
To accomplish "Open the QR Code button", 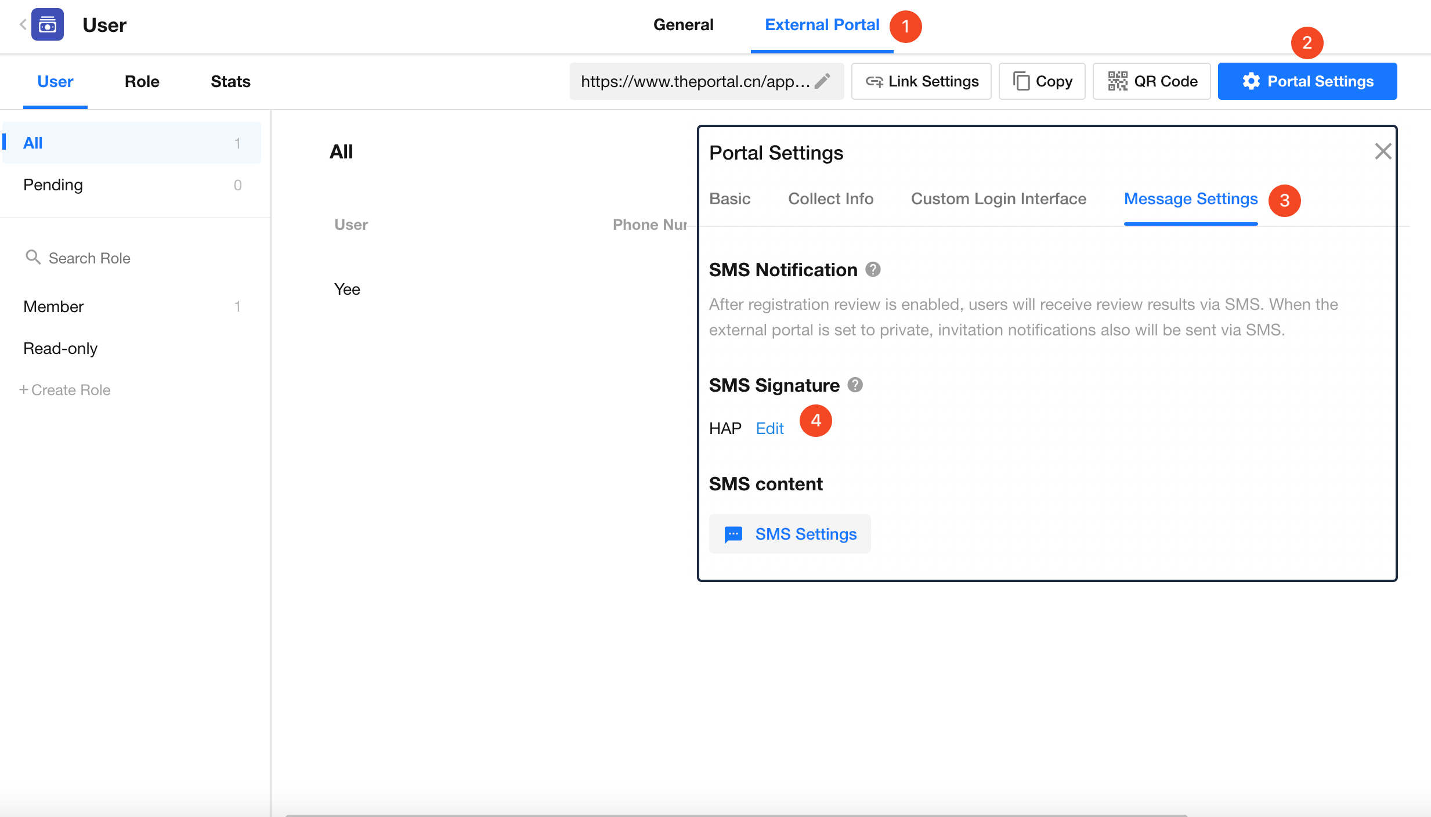I will [1151, 81].
